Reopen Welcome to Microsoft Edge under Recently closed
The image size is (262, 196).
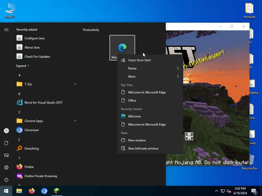(150, 125)
